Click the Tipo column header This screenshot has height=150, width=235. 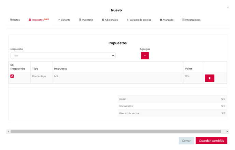35,69
